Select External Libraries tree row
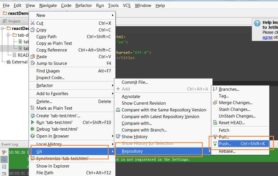This screenshot has width=278, height=176. click(x=15, y=62)
